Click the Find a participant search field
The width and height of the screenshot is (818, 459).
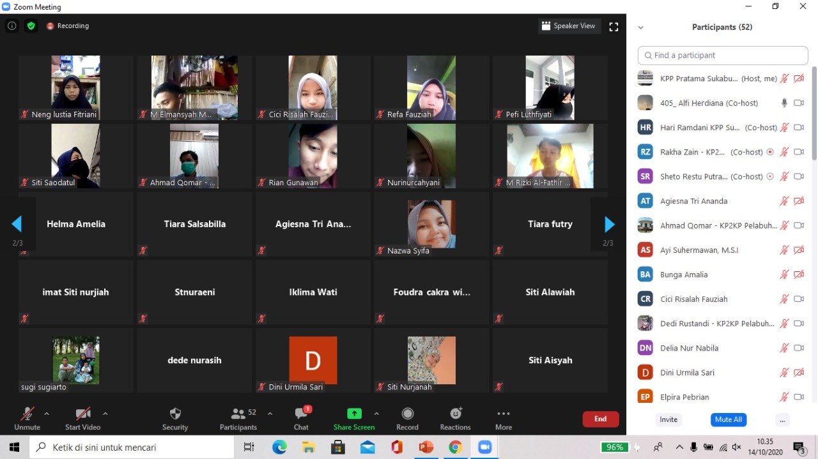(723, 56)
